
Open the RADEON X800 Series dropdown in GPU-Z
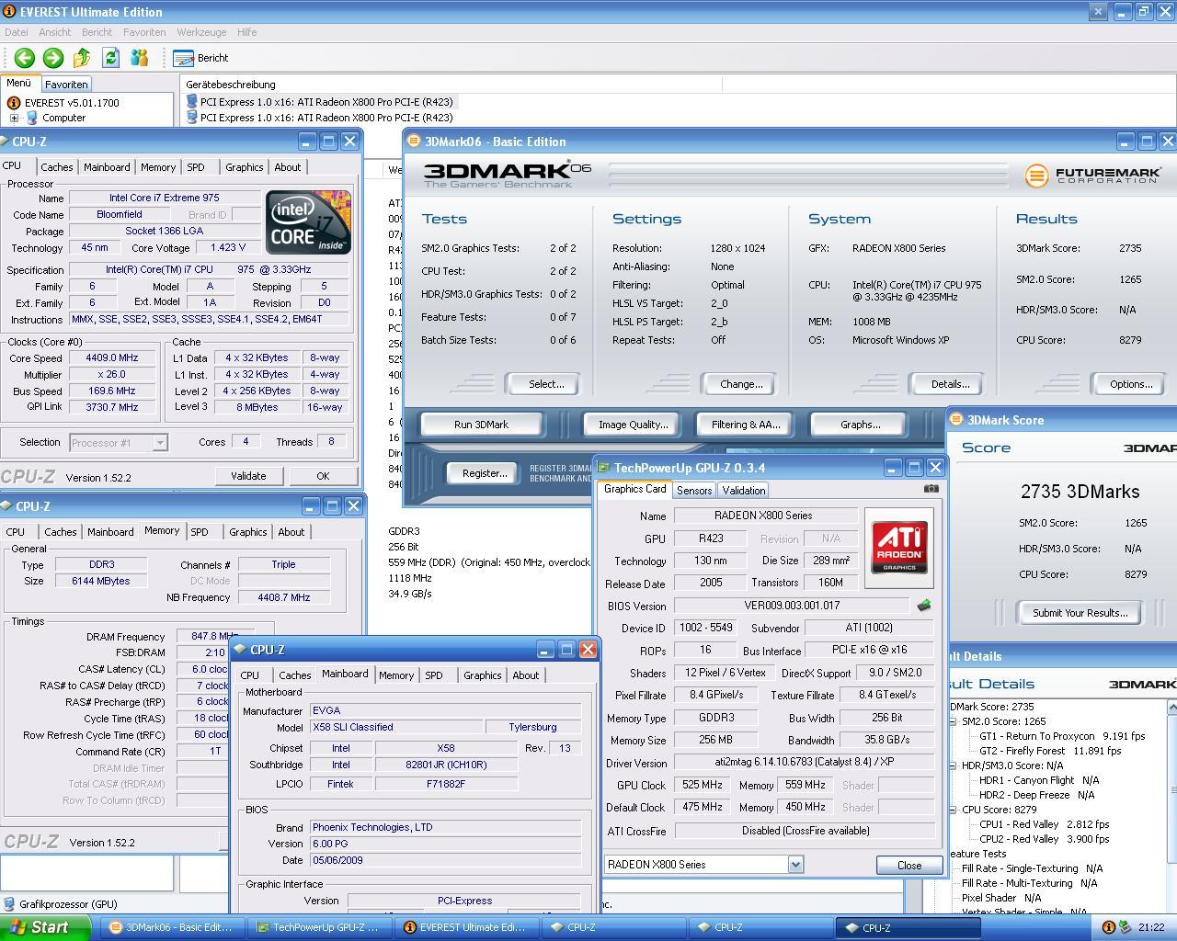795,865
